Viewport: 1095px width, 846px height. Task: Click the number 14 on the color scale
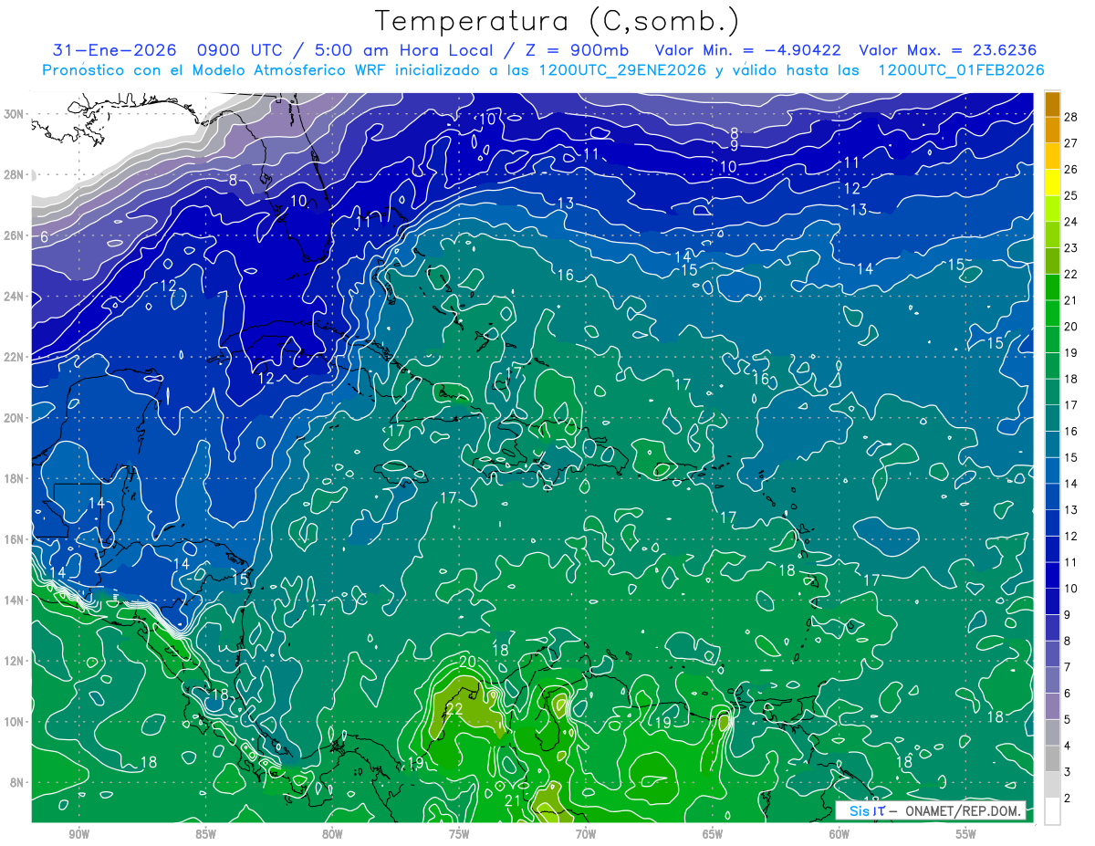(x=1071, y=484)
